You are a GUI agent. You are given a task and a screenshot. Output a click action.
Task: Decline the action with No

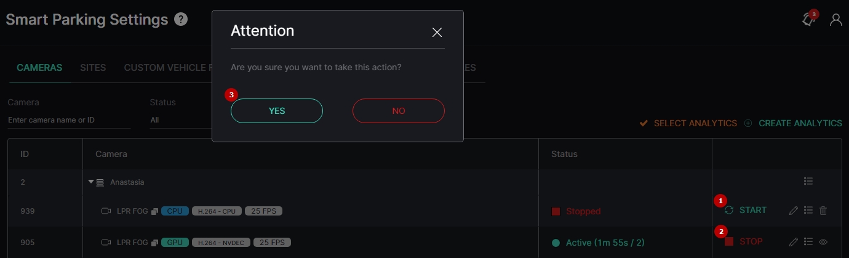tap(399, 111)
